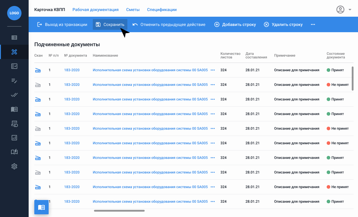Screen dimensions: 358x217
Task: Click the Количество листов column header
Action: [230, 55]
